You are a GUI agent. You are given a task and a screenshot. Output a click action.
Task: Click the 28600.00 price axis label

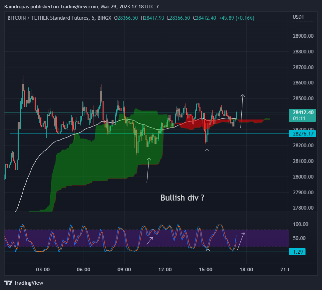point(303,83)
